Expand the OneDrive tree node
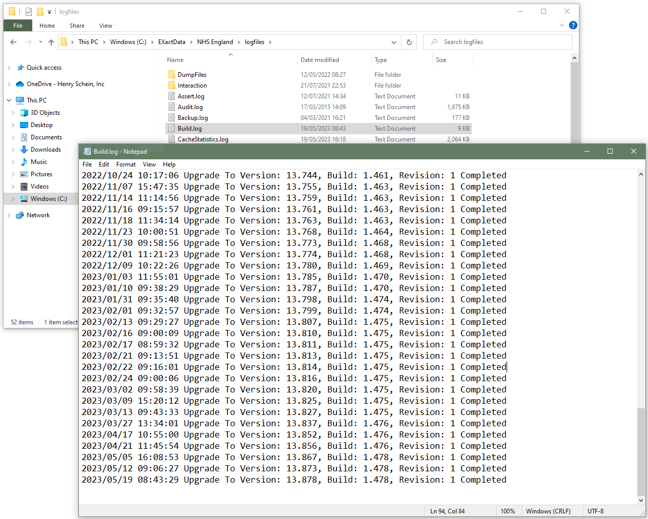 coord(9,84)
